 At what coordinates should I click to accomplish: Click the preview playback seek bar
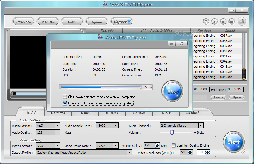(31, 94)
